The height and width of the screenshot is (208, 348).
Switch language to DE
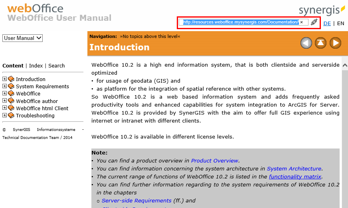point(327,23)
